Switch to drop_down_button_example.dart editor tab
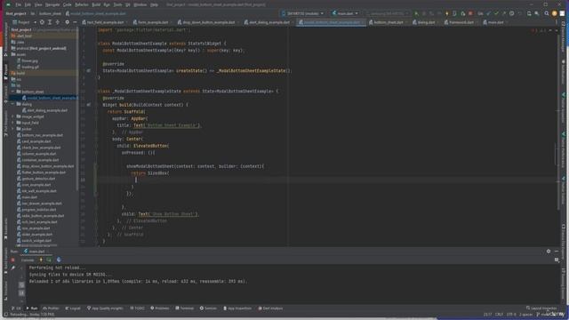This screenshot has width=569, height=320. point(206,22)
